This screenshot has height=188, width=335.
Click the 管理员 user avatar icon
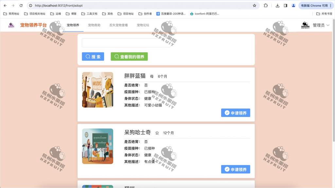pyautogui.click(x=305, y=25)
